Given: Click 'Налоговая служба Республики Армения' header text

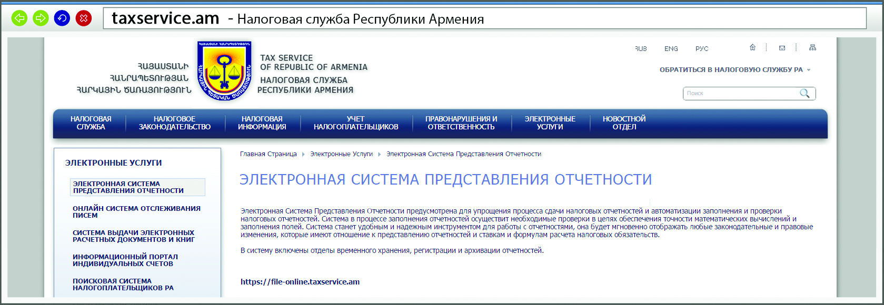Looking at the screenshot, I should click(x=305, y=85).
